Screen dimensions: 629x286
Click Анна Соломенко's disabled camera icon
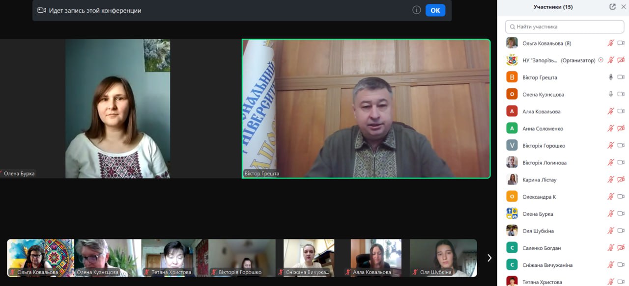click(x=621, y=129)
